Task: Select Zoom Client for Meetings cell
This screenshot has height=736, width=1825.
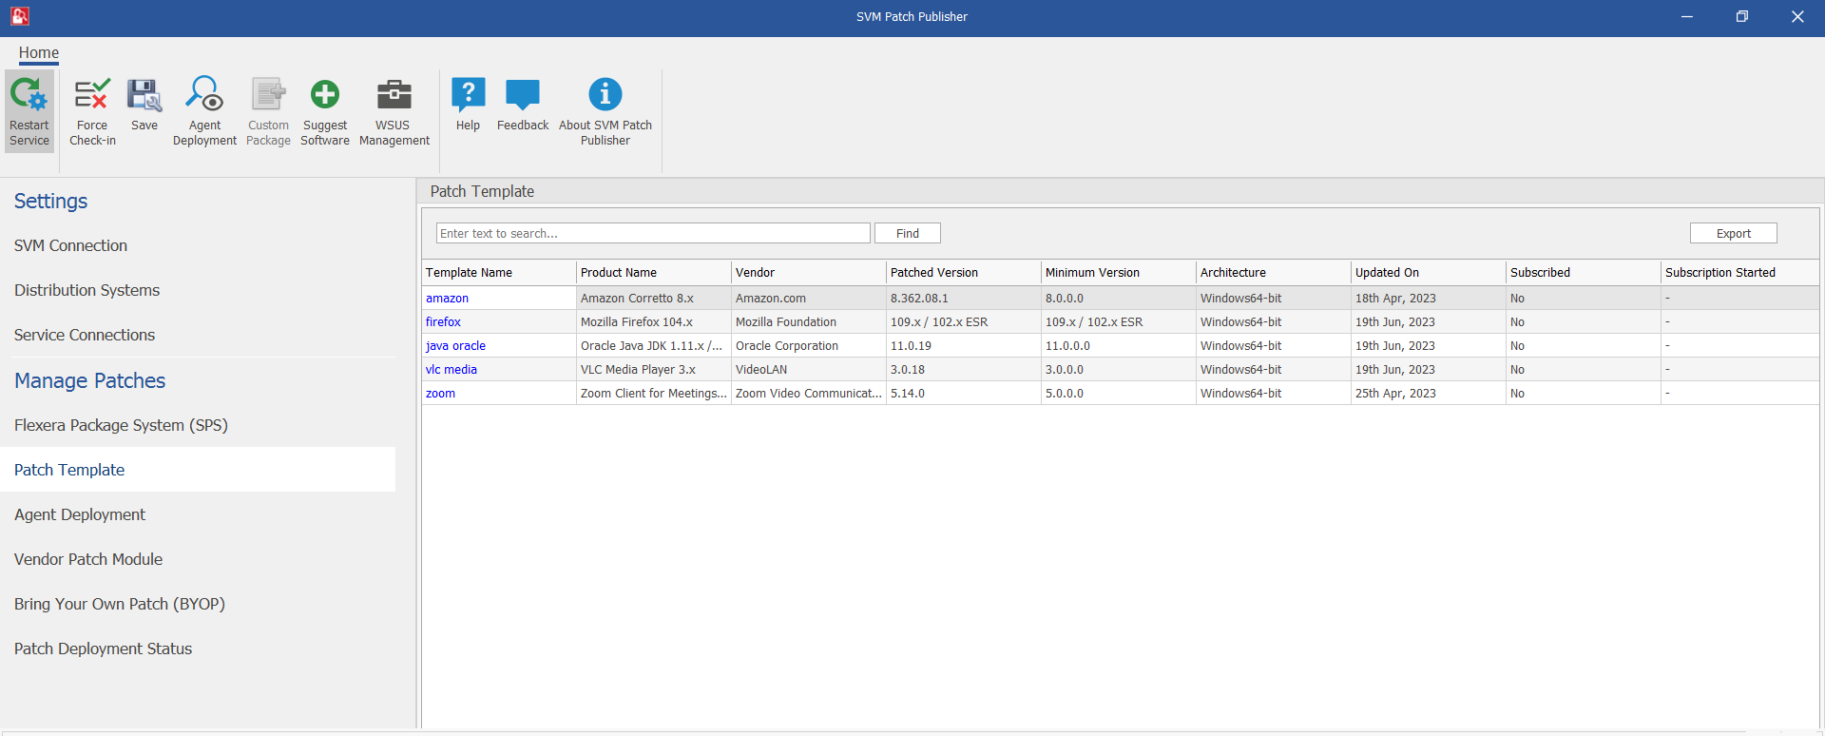Action: (654, 393)
